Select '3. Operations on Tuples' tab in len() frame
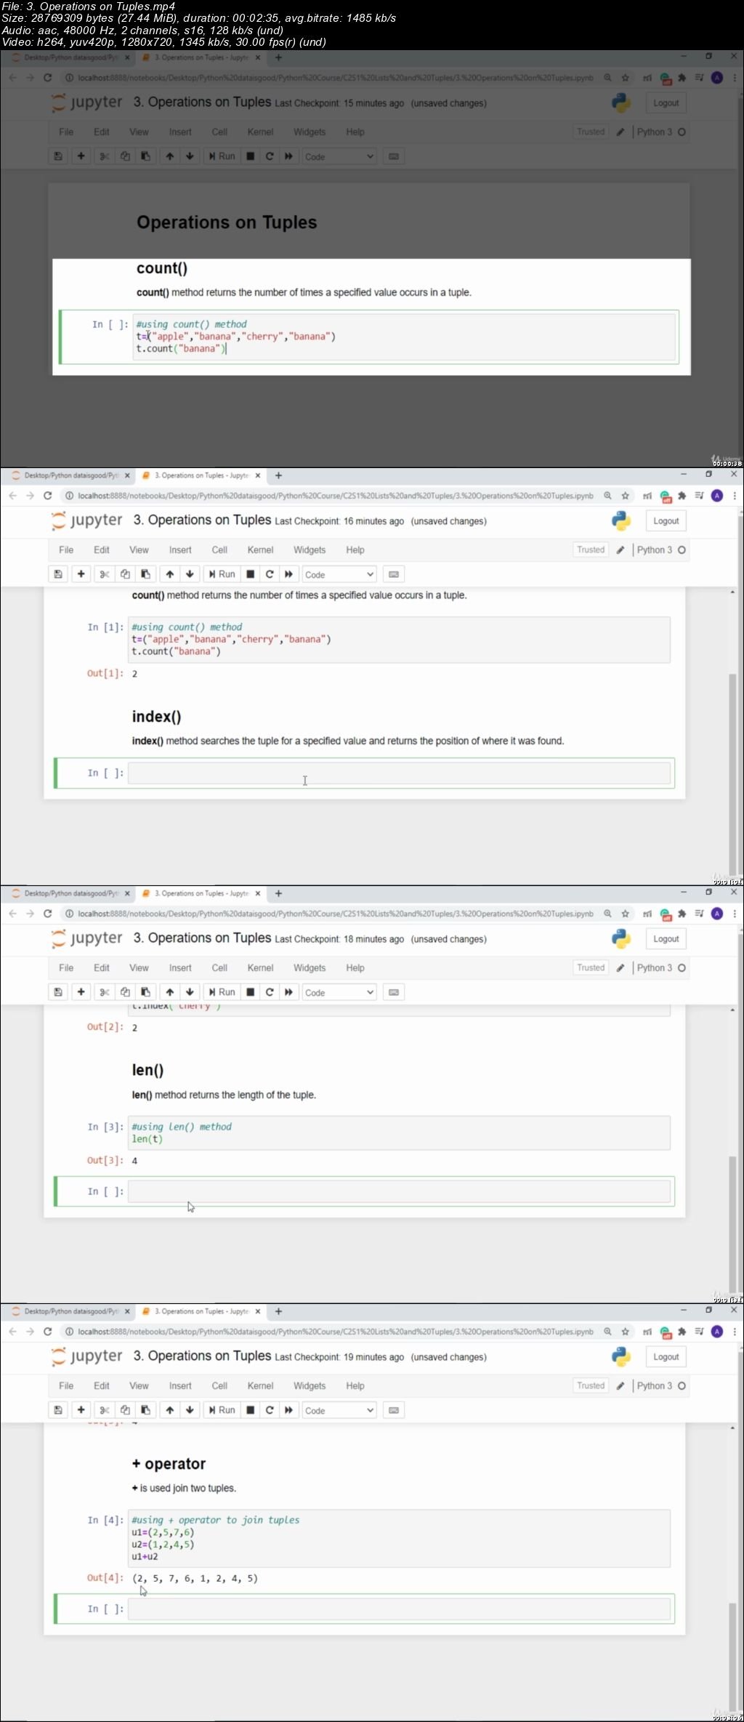 click(x=201, y=893)
